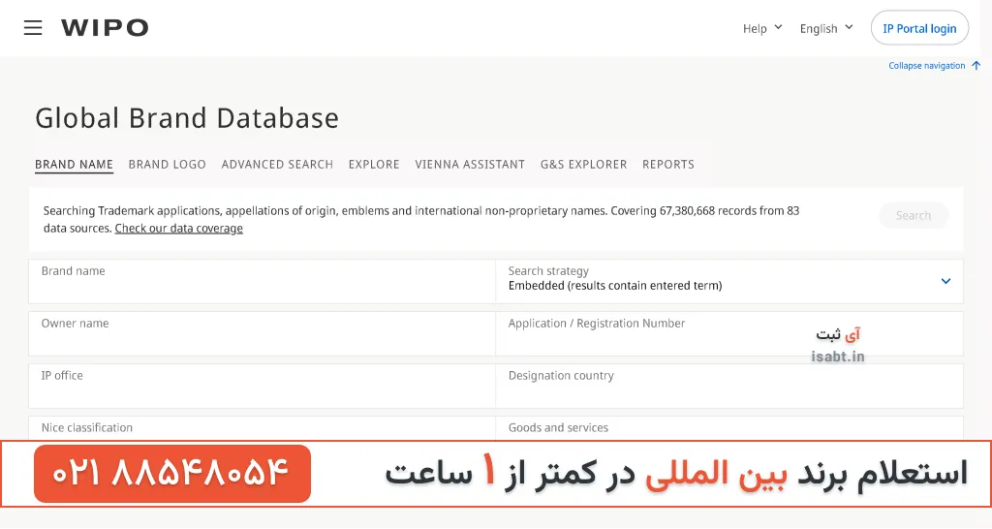Viewport: 992px width, 529px height.
Task: Focus the Brand name input field
Action: pos(262,282)
